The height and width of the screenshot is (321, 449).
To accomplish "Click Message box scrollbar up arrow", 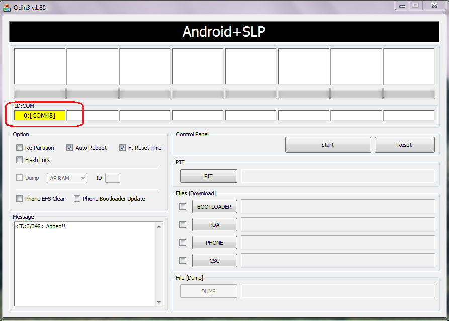I will (x=159, y=227).
